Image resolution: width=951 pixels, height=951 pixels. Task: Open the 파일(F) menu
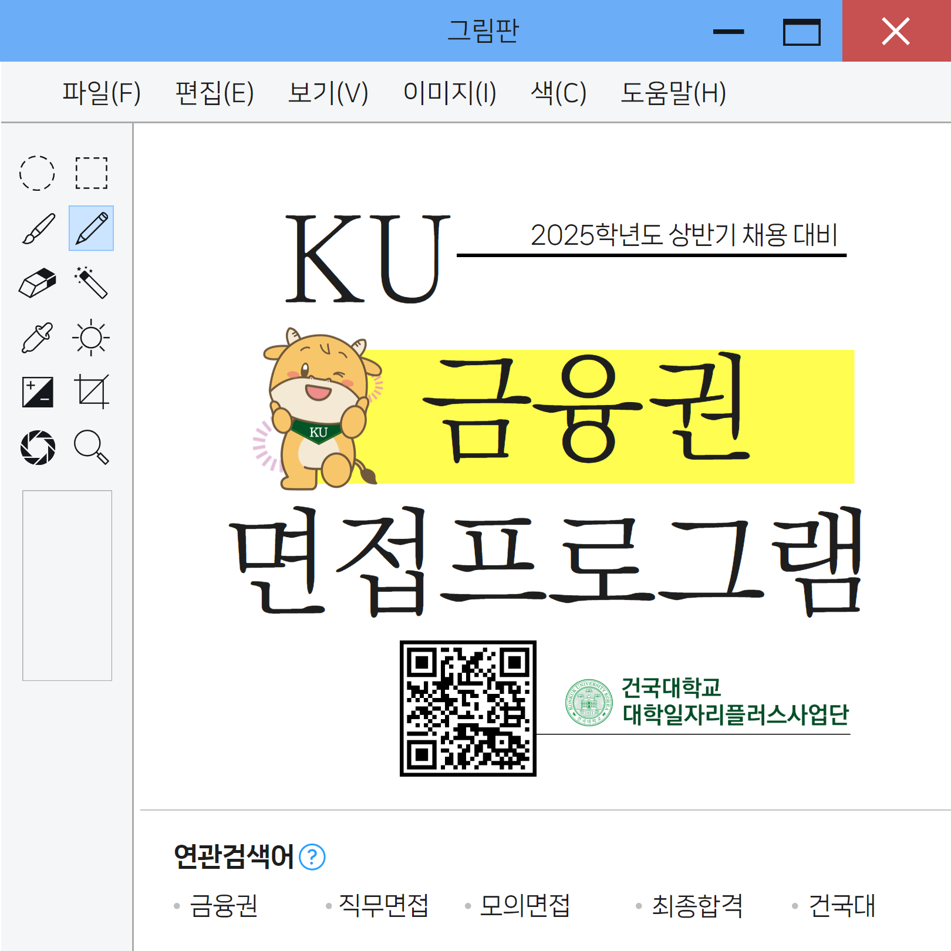point(102,93)
